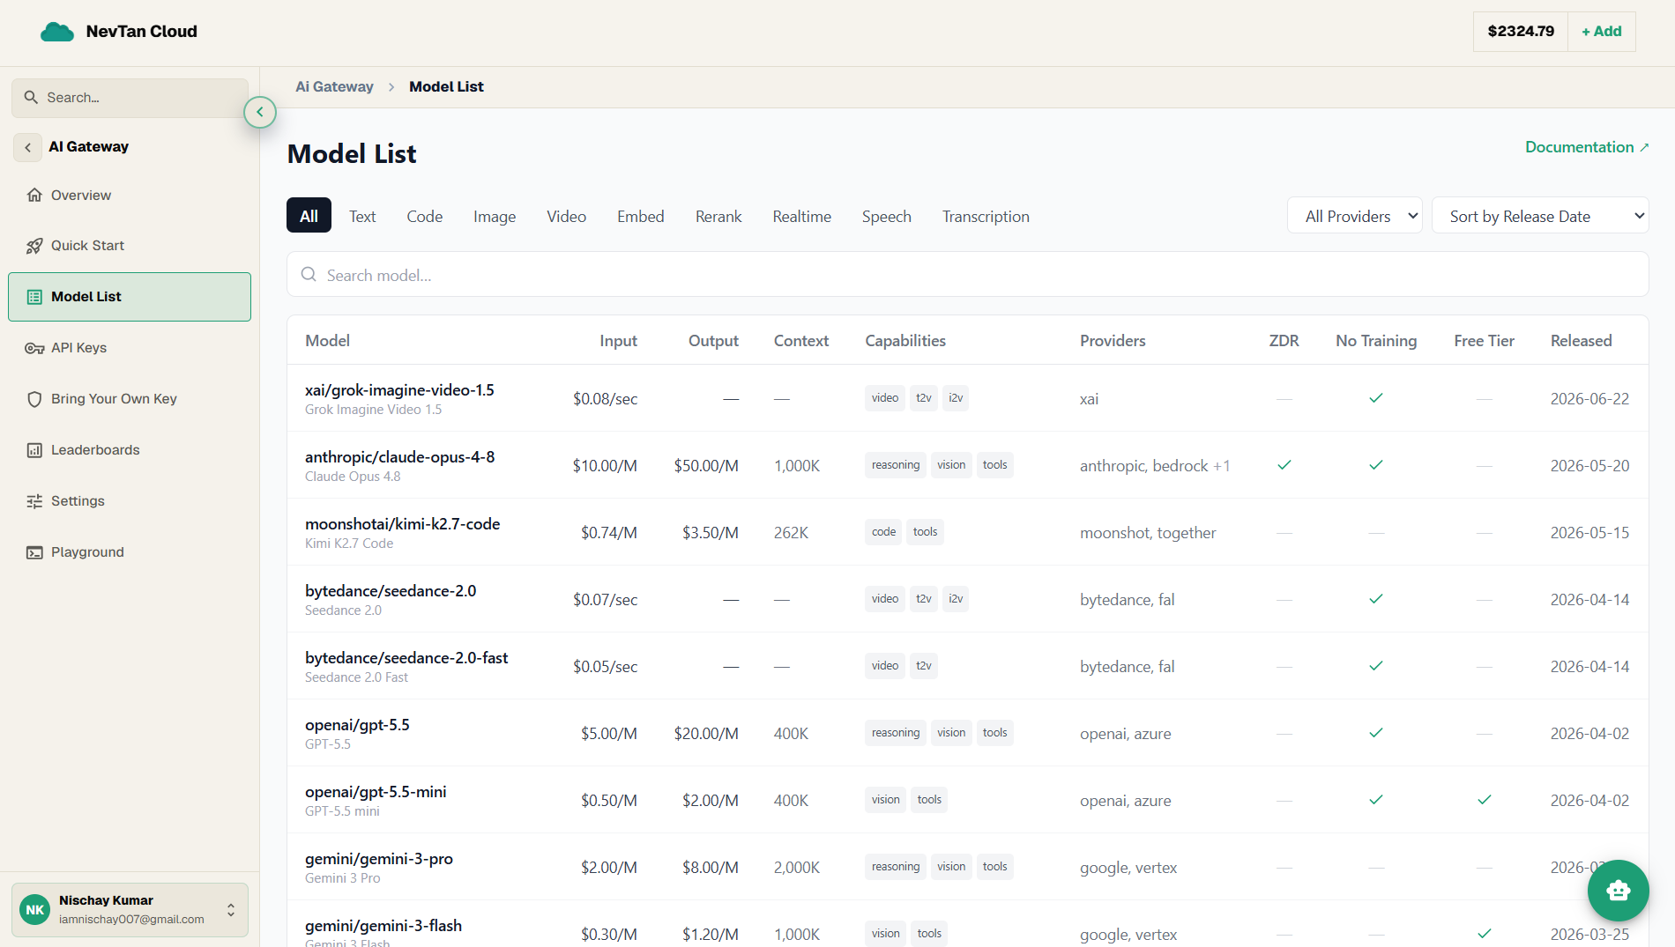Click the Ai Gateway breadcrumb link
1675x947 pixels.
click(334, 86)
